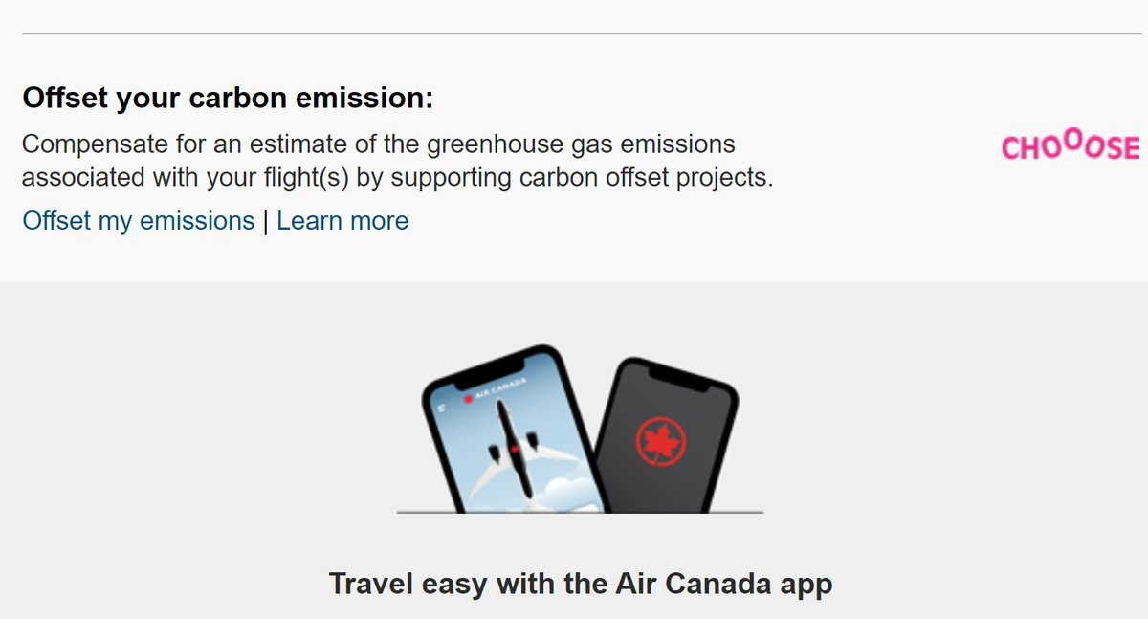The width and height of the screenshot is (1148, 619).
Task: Click the small red Air Canada emblem on left phone
Action: point(469,397)
